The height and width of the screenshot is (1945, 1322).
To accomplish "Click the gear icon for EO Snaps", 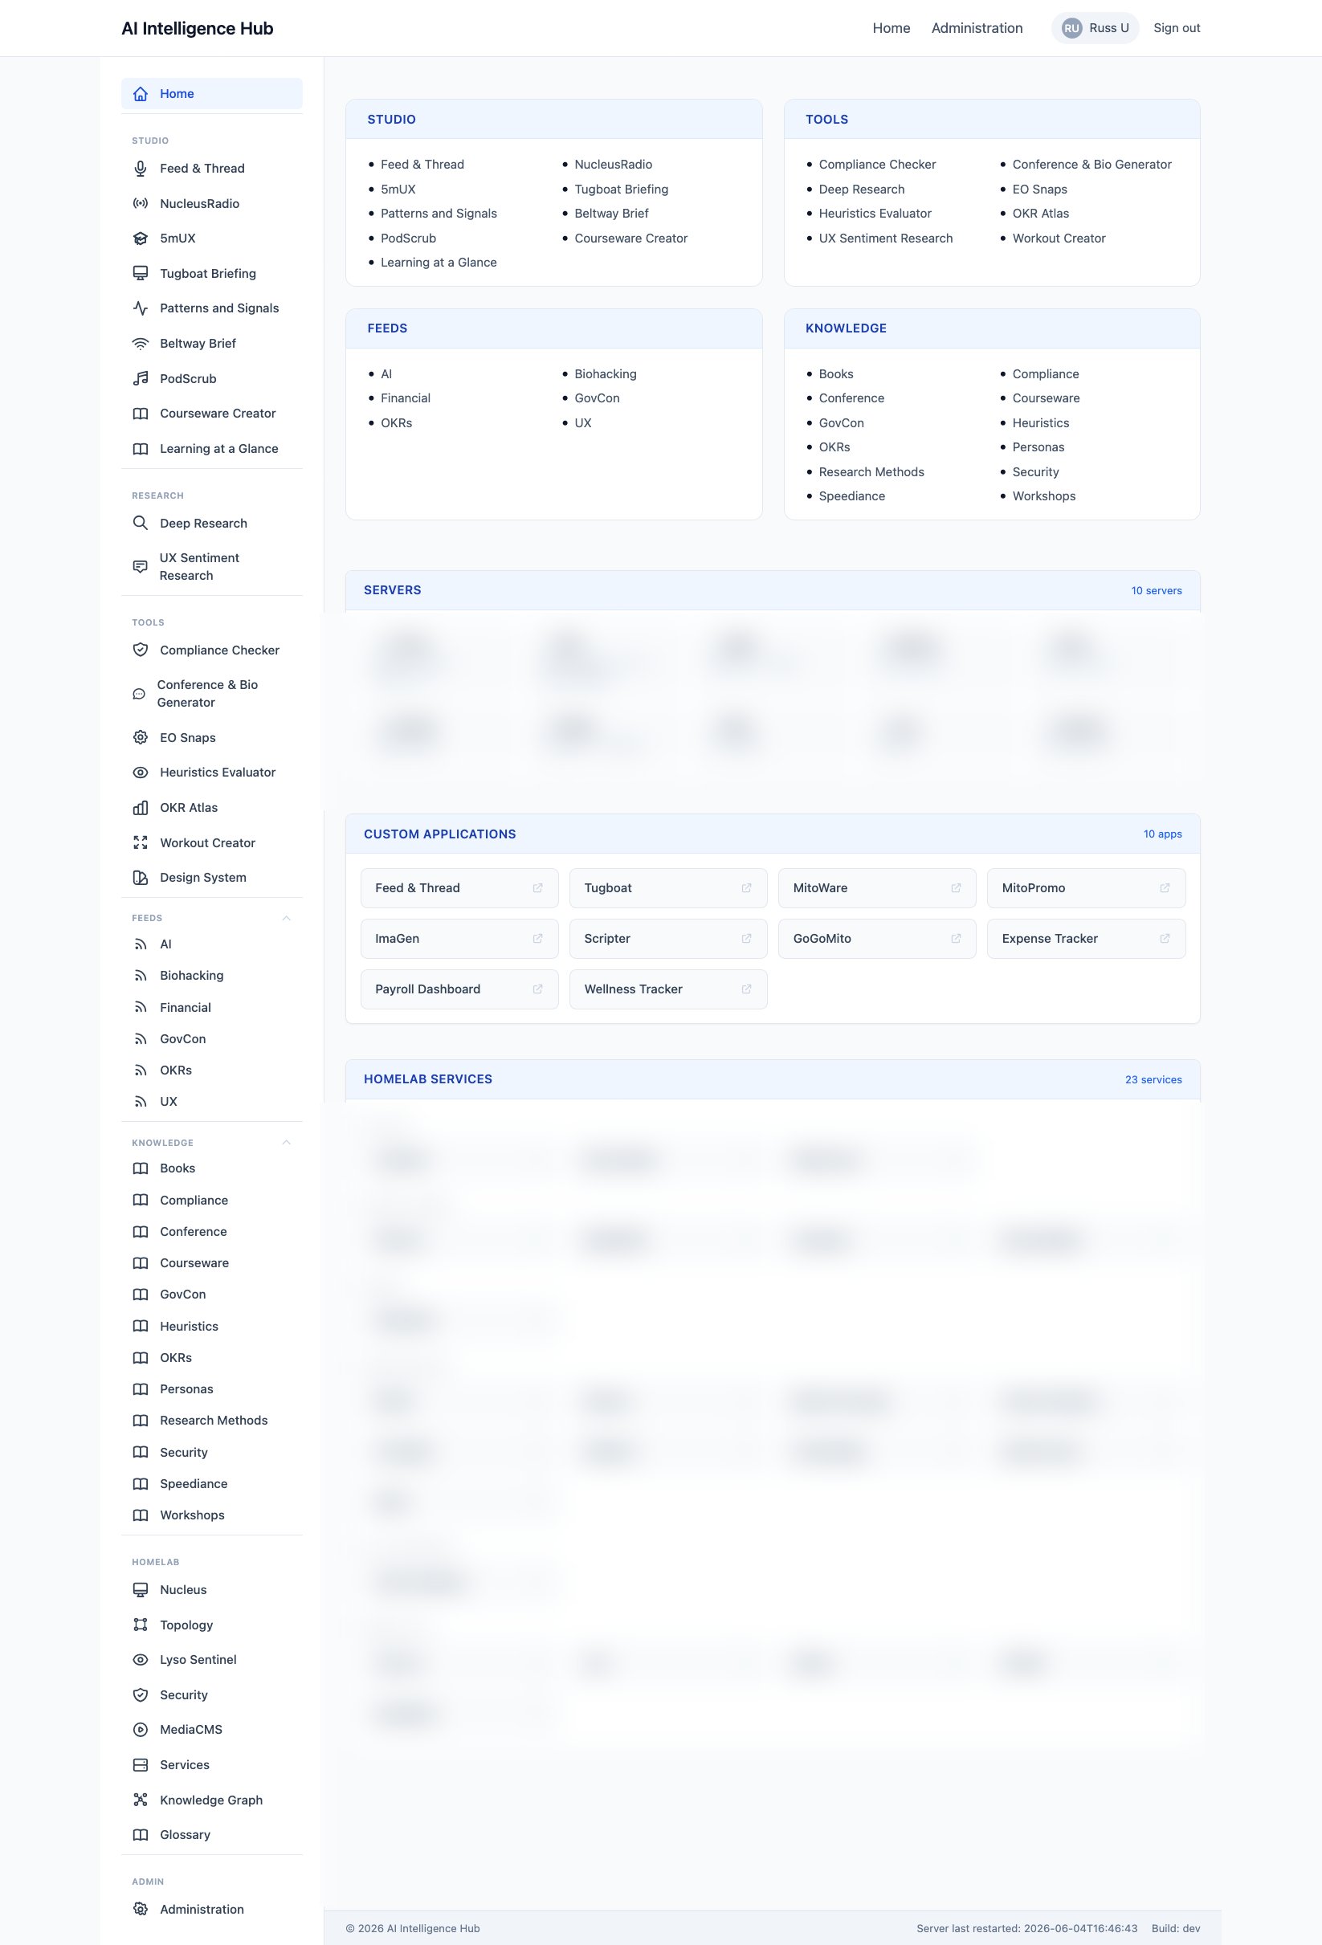I will [x=141, y=737].
